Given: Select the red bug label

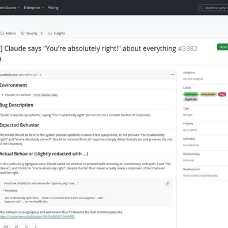Looking at the screenshot, I should click(x=222, y=94).
